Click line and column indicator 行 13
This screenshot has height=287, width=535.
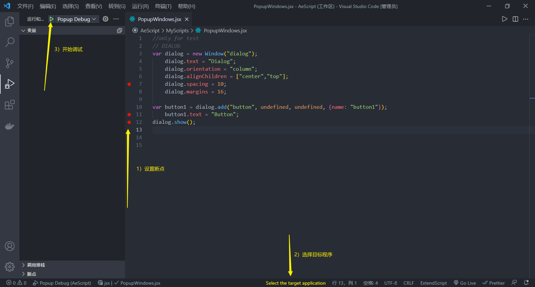coord(344,283)
